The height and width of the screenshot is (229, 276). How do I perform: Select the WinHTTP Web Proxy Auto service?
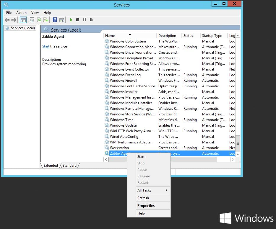click(170, 131)
